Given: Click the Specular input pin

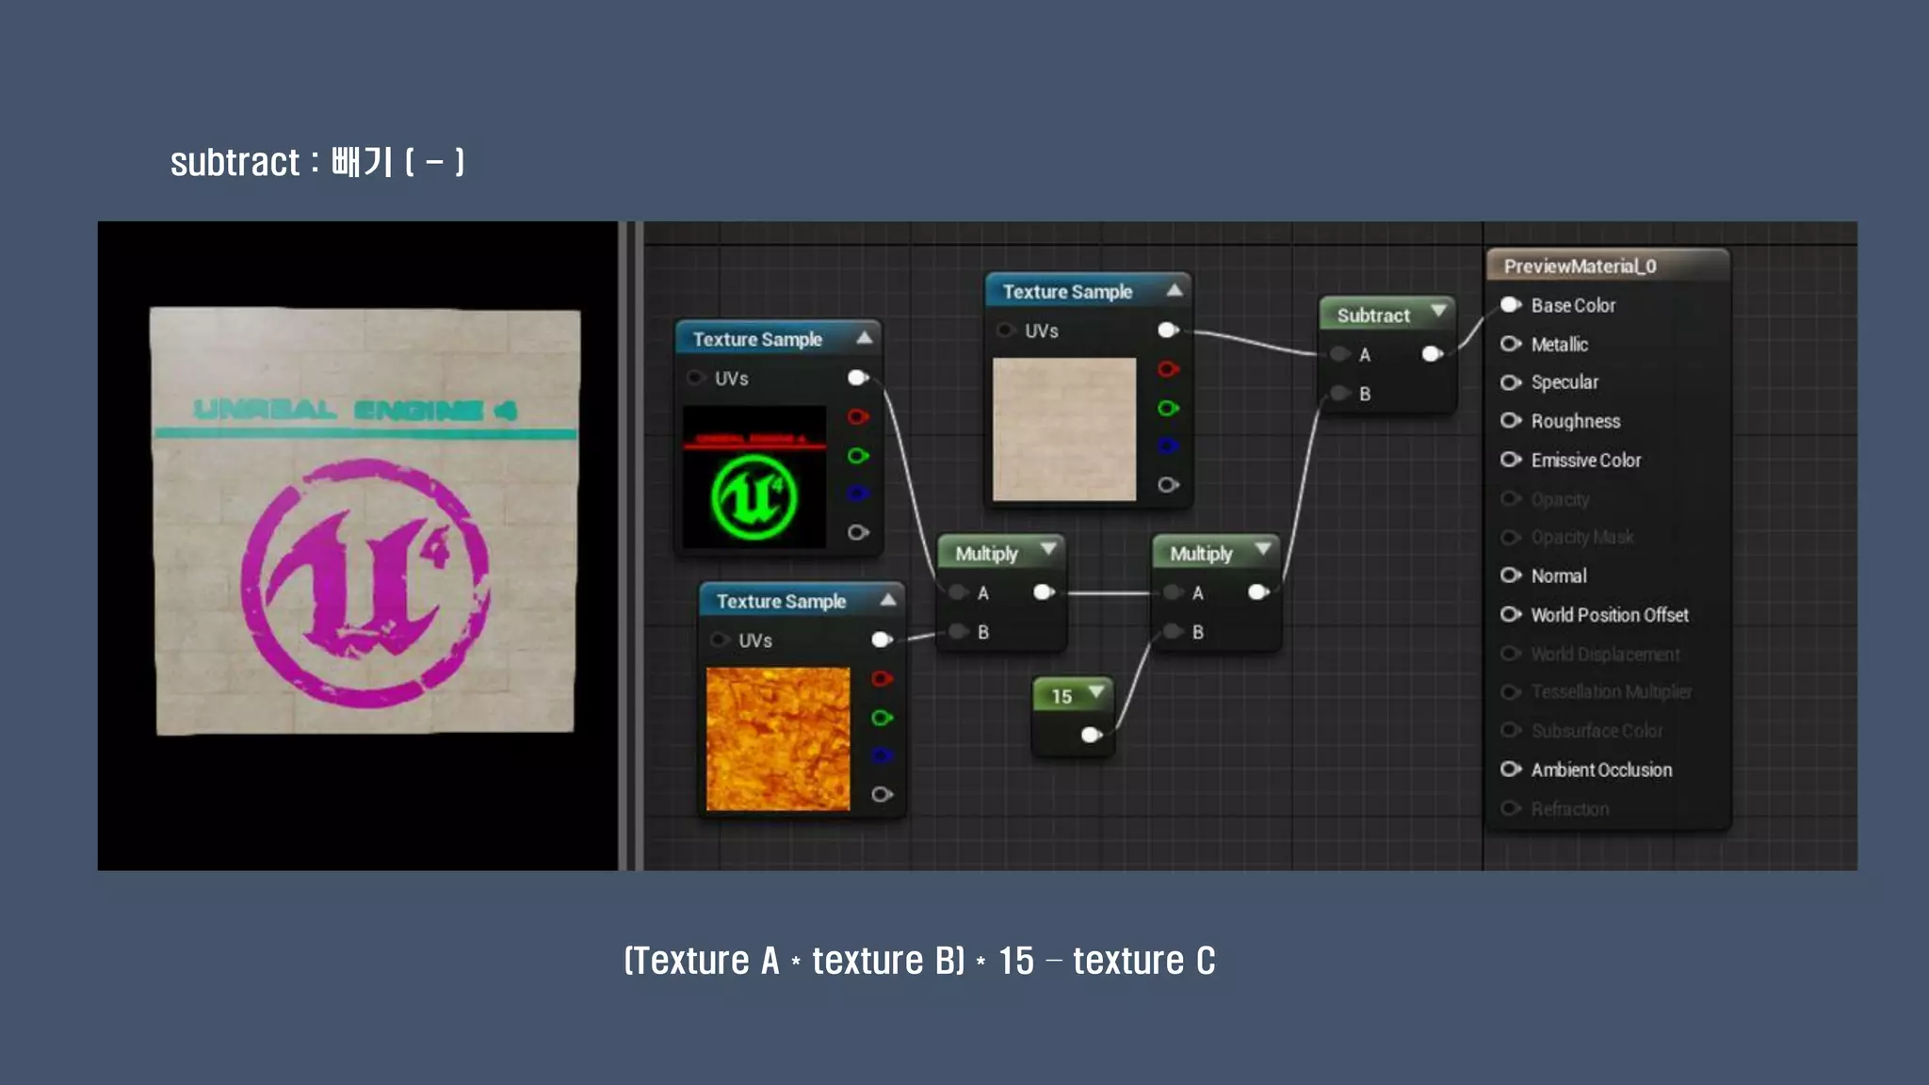Looking at the screenshot, I should pyautogui.click(x=1511, y=382).
